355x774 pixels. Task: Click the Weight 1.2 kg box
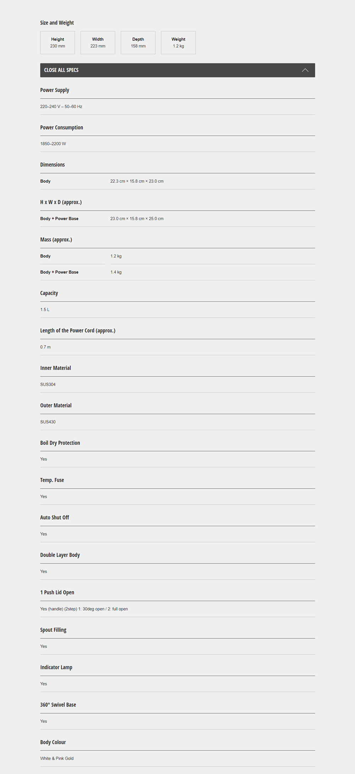coord(178,43)
